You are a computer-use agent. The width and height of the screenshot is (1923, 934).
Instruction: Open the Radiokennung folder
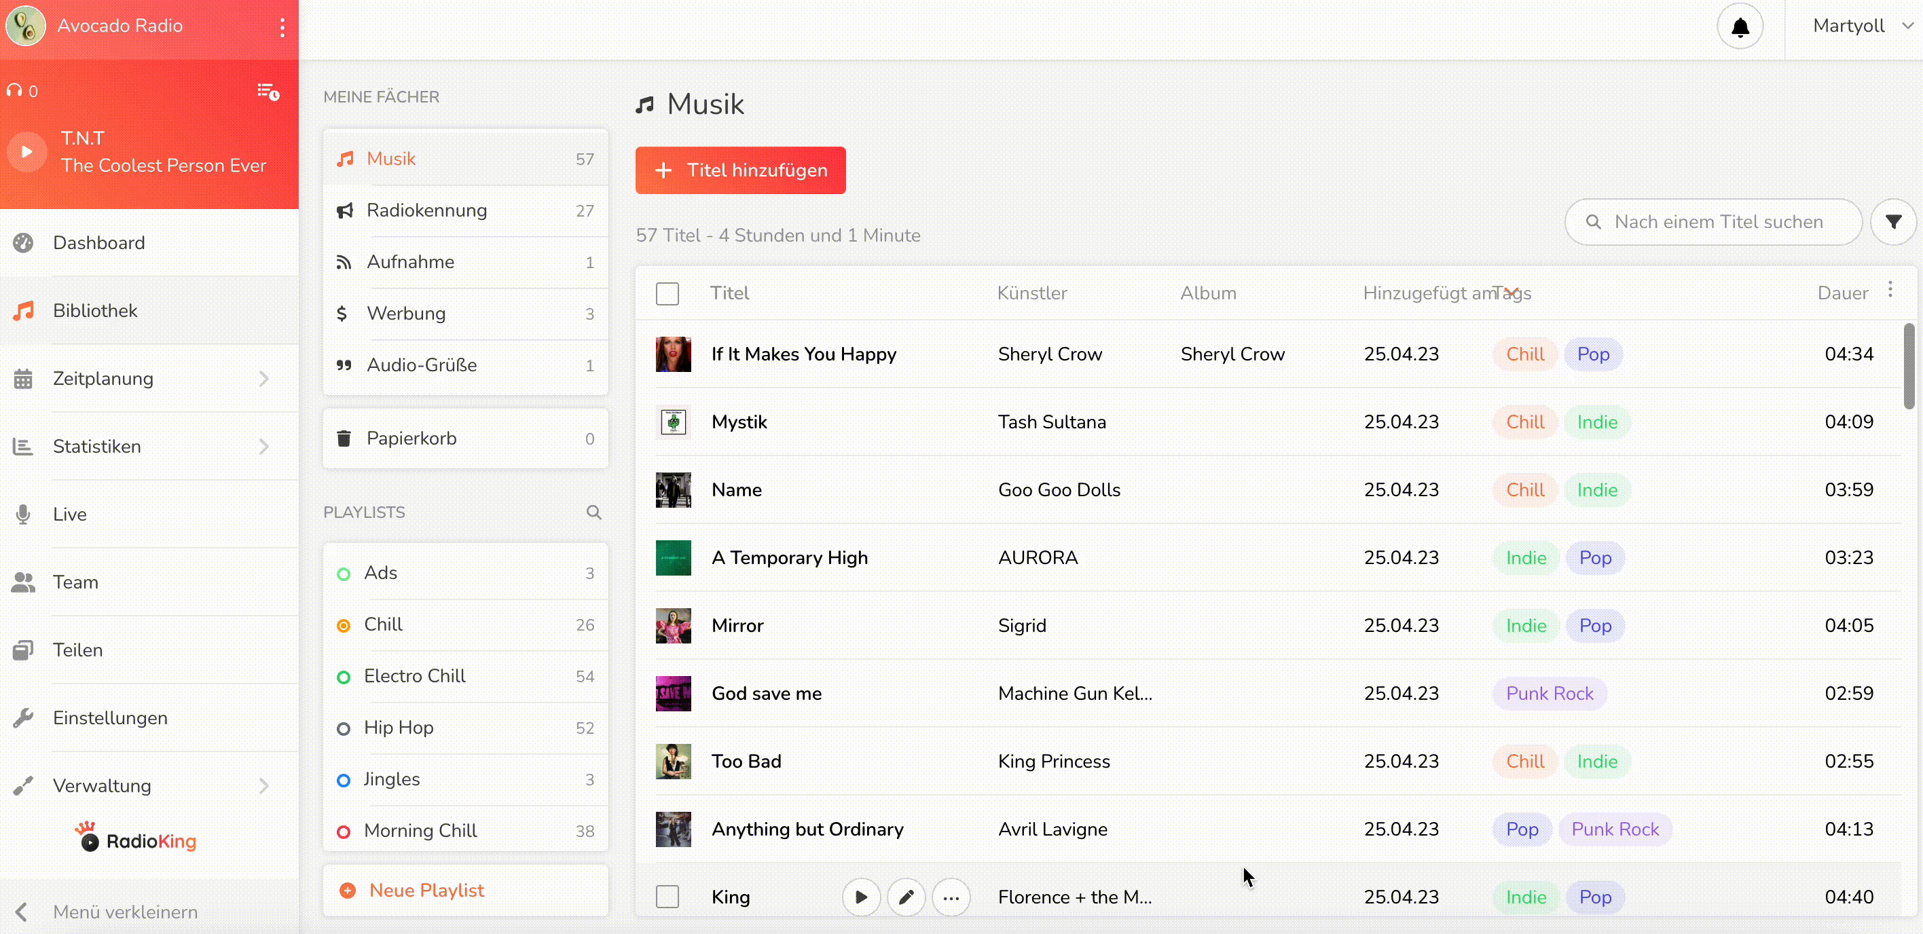(x=466, y=211)
